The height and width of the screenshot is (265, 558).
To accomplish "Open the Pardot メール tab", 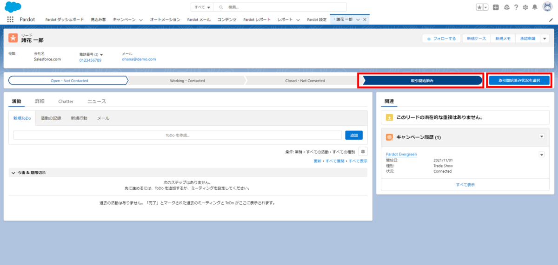I will point(199,19).
